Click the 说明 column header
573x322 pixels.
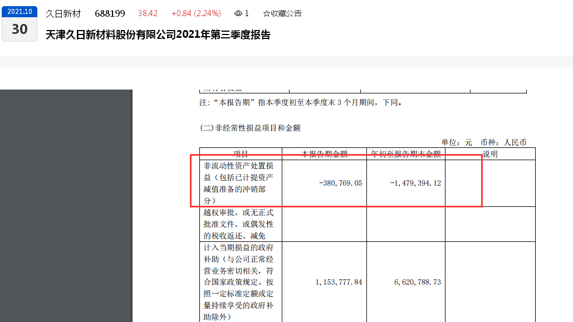coord(490,154)
